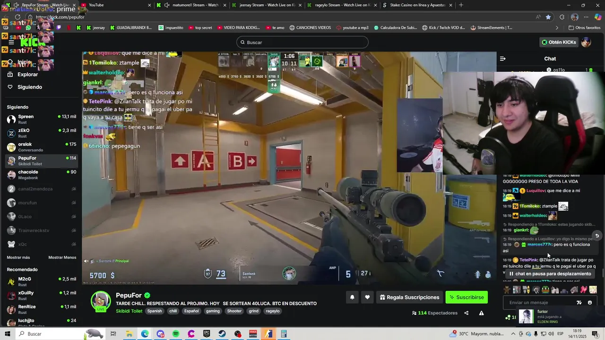The image size is (605, 340).
Task: Open Spotify from the taskbar
Action: 176,334
